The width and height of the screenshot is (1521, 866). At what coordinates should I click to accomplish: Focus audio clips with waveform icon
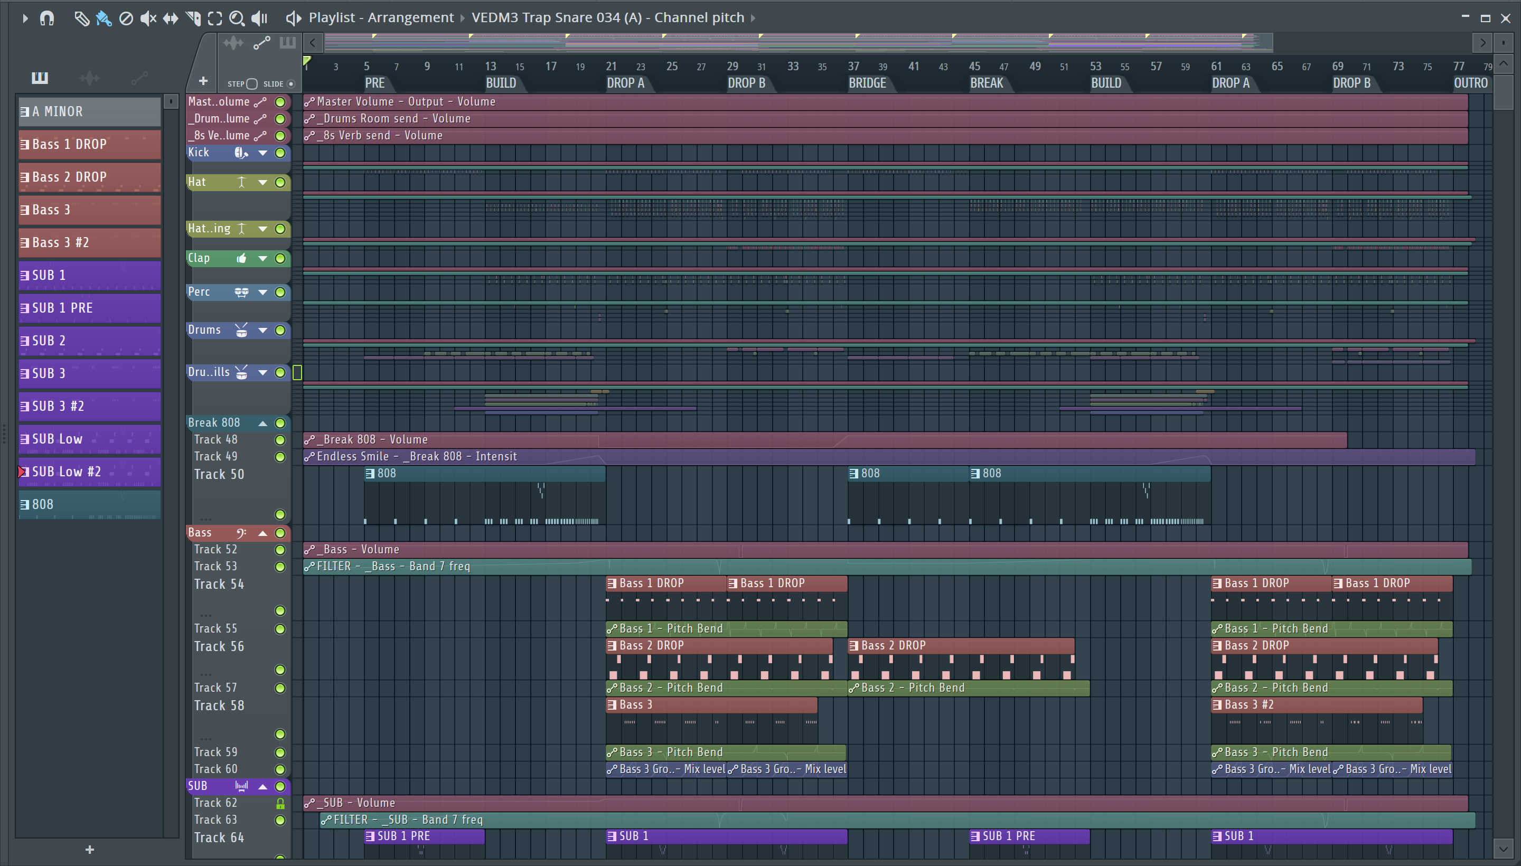pyautogui.click(x=233, y=43)
